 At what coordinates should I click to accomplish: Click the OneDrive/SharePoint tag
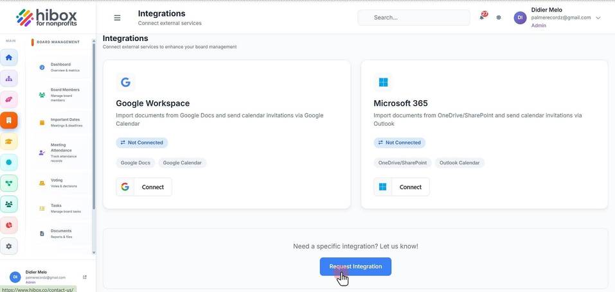coord(402,162)
